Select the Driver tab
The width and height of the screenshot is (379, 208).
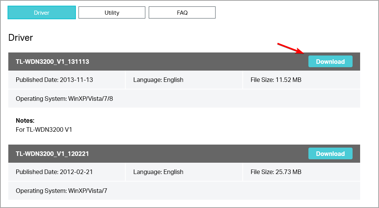tap(42, 12)
